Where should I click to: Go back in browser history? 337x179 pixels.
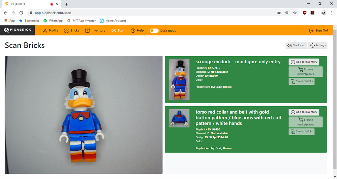[5, 13]
